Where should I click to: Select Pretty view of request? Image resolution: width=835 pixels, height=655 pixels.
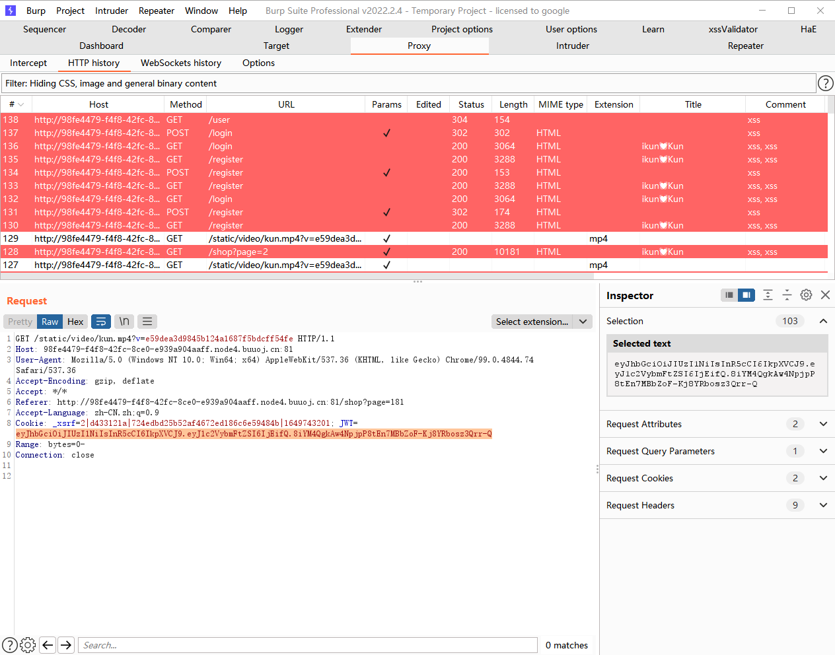point(20,322)
